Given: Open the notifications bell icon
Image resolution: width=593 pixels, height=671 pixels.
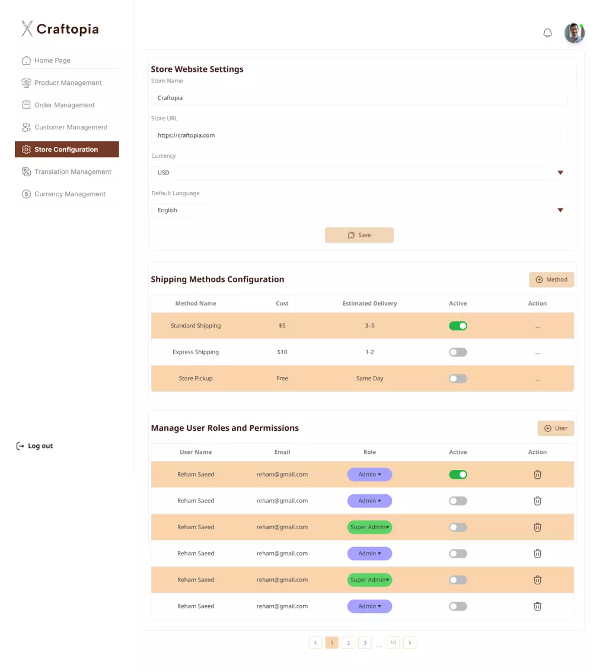Looking at the screenshot, I should point(547,33).
